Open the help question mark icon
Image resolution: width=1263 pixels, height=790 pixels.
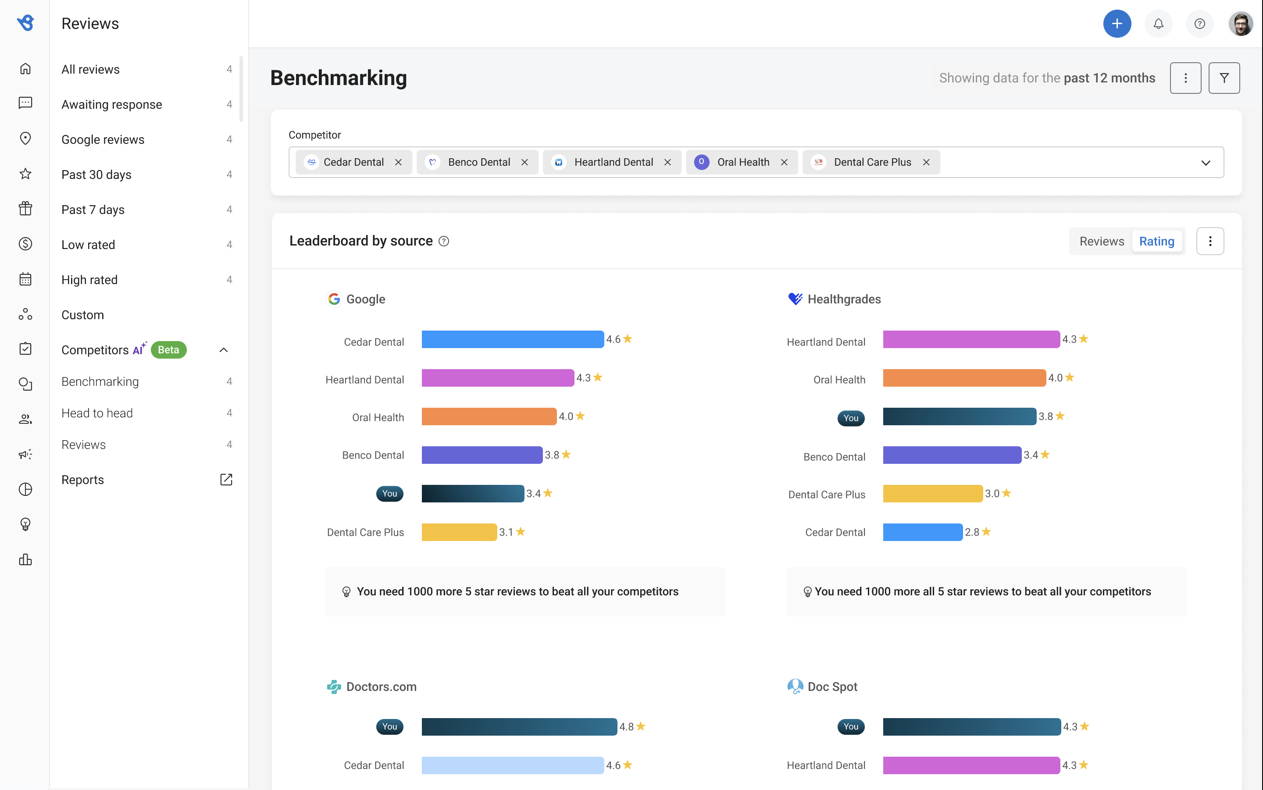coord(1199,24)
